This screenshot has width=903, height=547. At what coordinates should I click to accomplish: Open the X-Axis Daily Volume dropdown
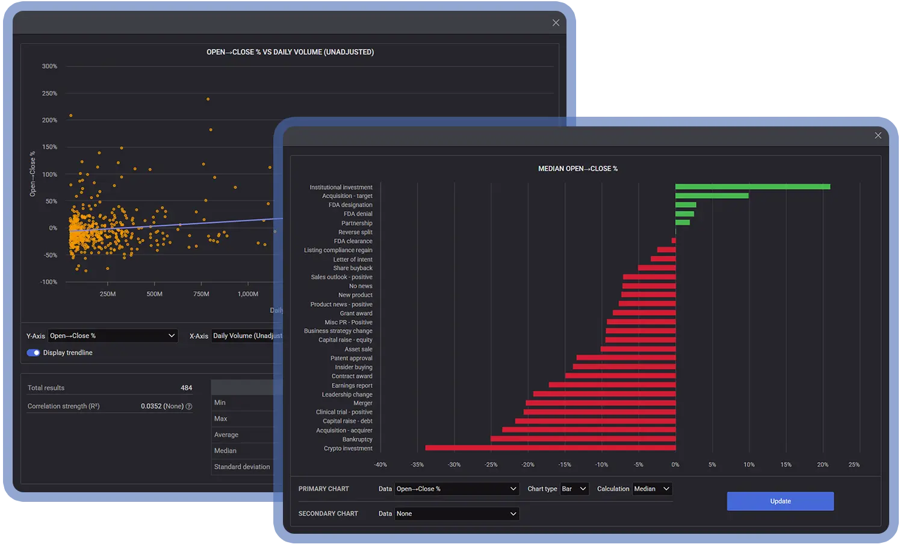[247, 336]
